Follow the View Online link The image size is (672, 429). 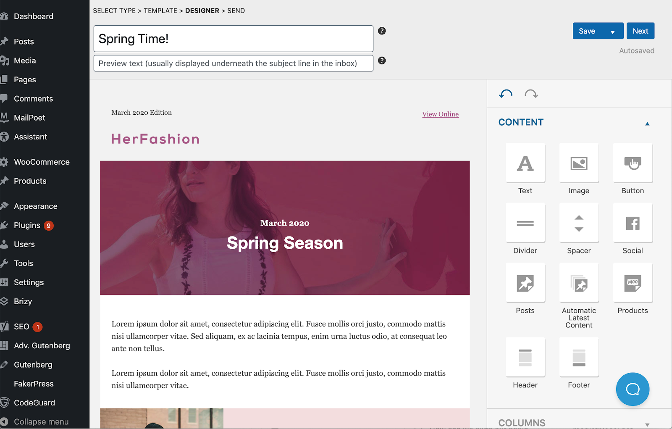pos(440,114)
